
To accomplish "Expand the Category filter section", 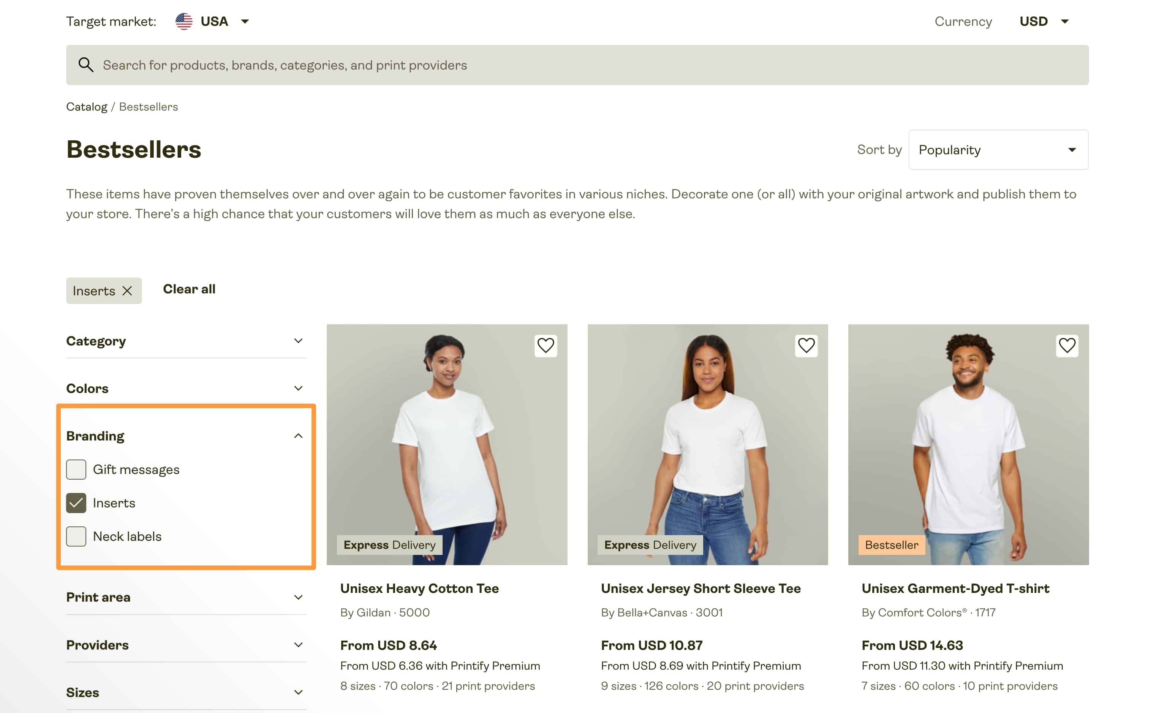I will pos(298,341).
